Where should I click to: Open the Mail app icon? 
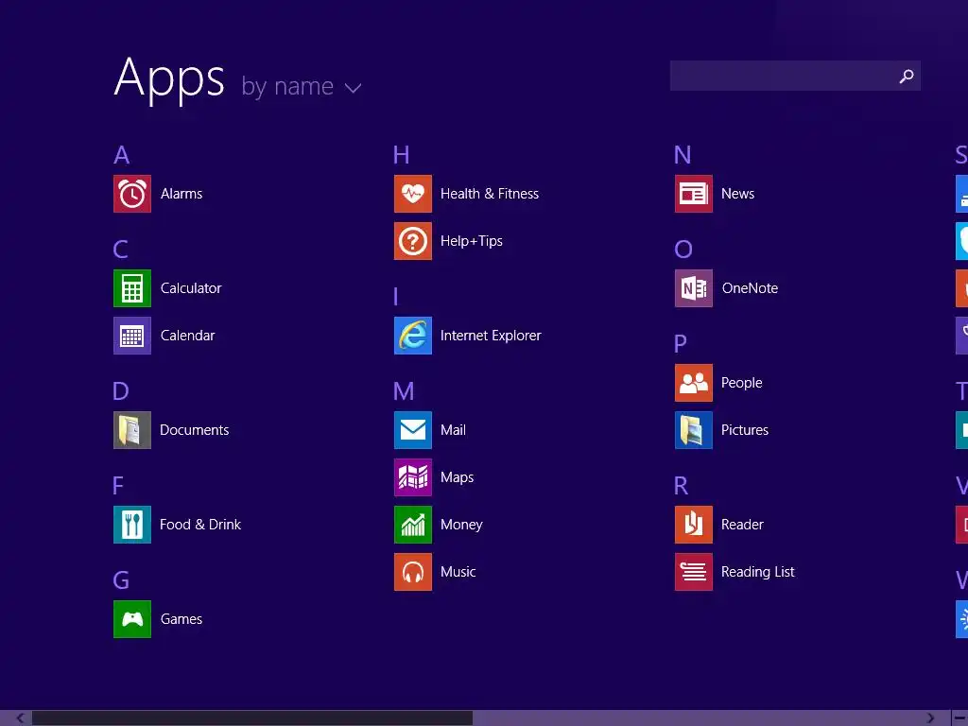pyautogui.click(x=413, y=430)
